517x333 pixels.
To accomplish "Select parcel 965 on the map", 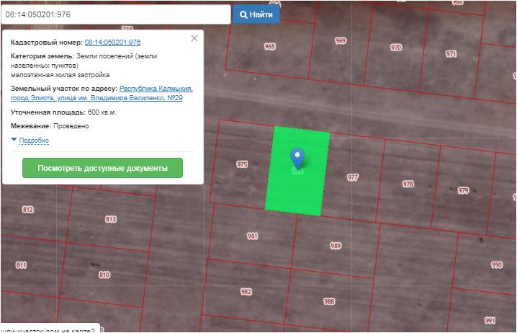I will [270, 46].
